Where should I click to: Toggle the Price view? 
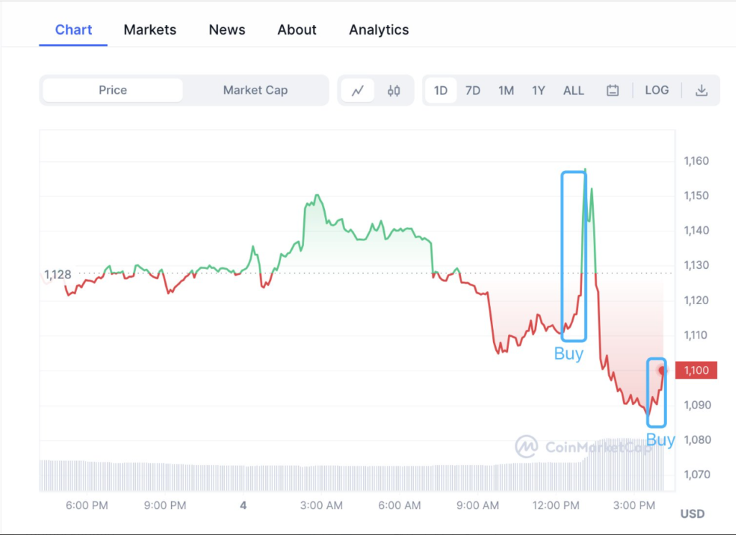[x=113, y=91]
